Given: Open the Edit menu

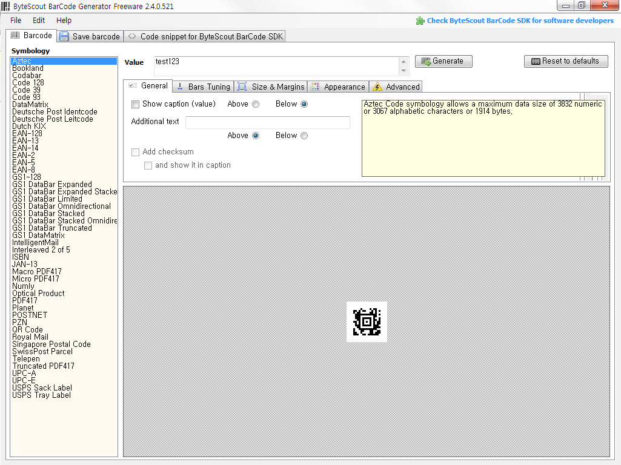Looking at the screenshot, I should pos(39,20).
